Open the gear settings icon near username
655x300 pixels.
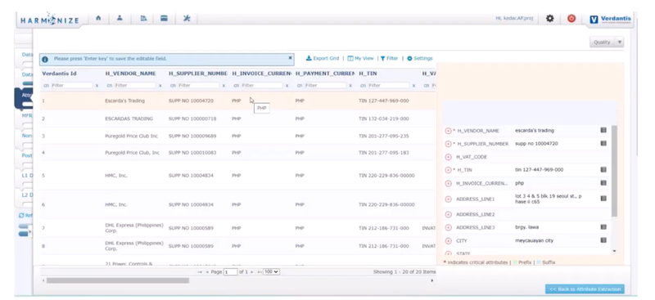pos(550,18)
